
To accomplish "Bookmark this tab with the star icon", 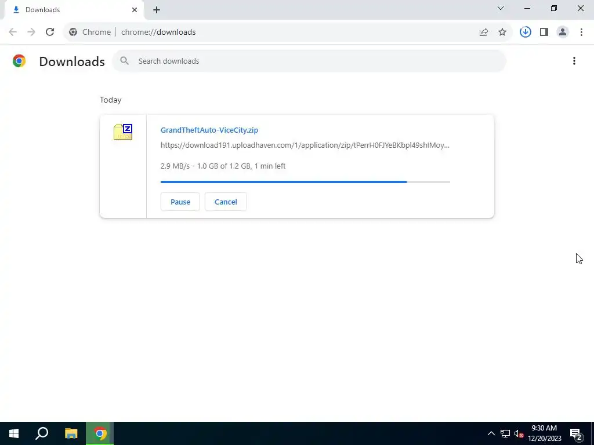I will click(x=502, y=32).
